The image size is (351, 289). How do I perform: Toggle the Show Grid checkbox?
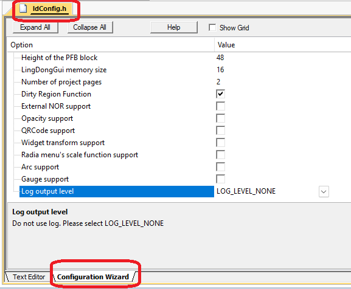click(x=212, y=27)
